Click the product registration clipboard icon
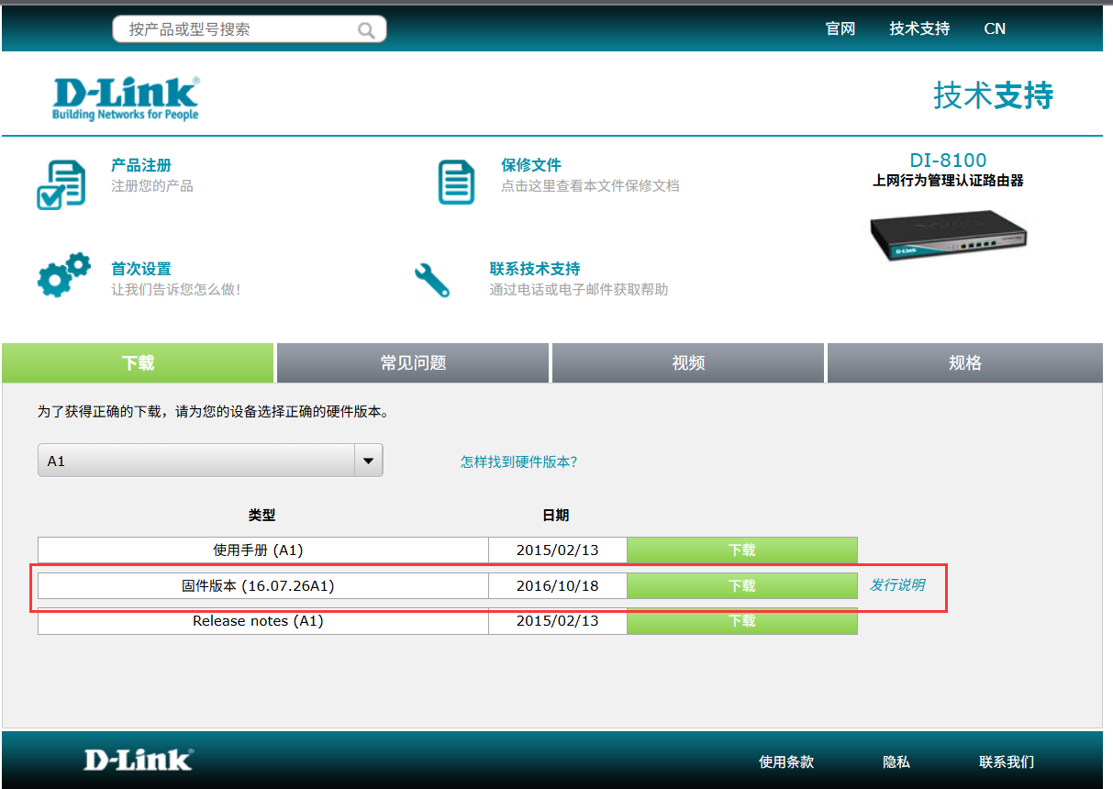Screen dimensions: 1113x789 pyautogui.click(x=61, y=184)
